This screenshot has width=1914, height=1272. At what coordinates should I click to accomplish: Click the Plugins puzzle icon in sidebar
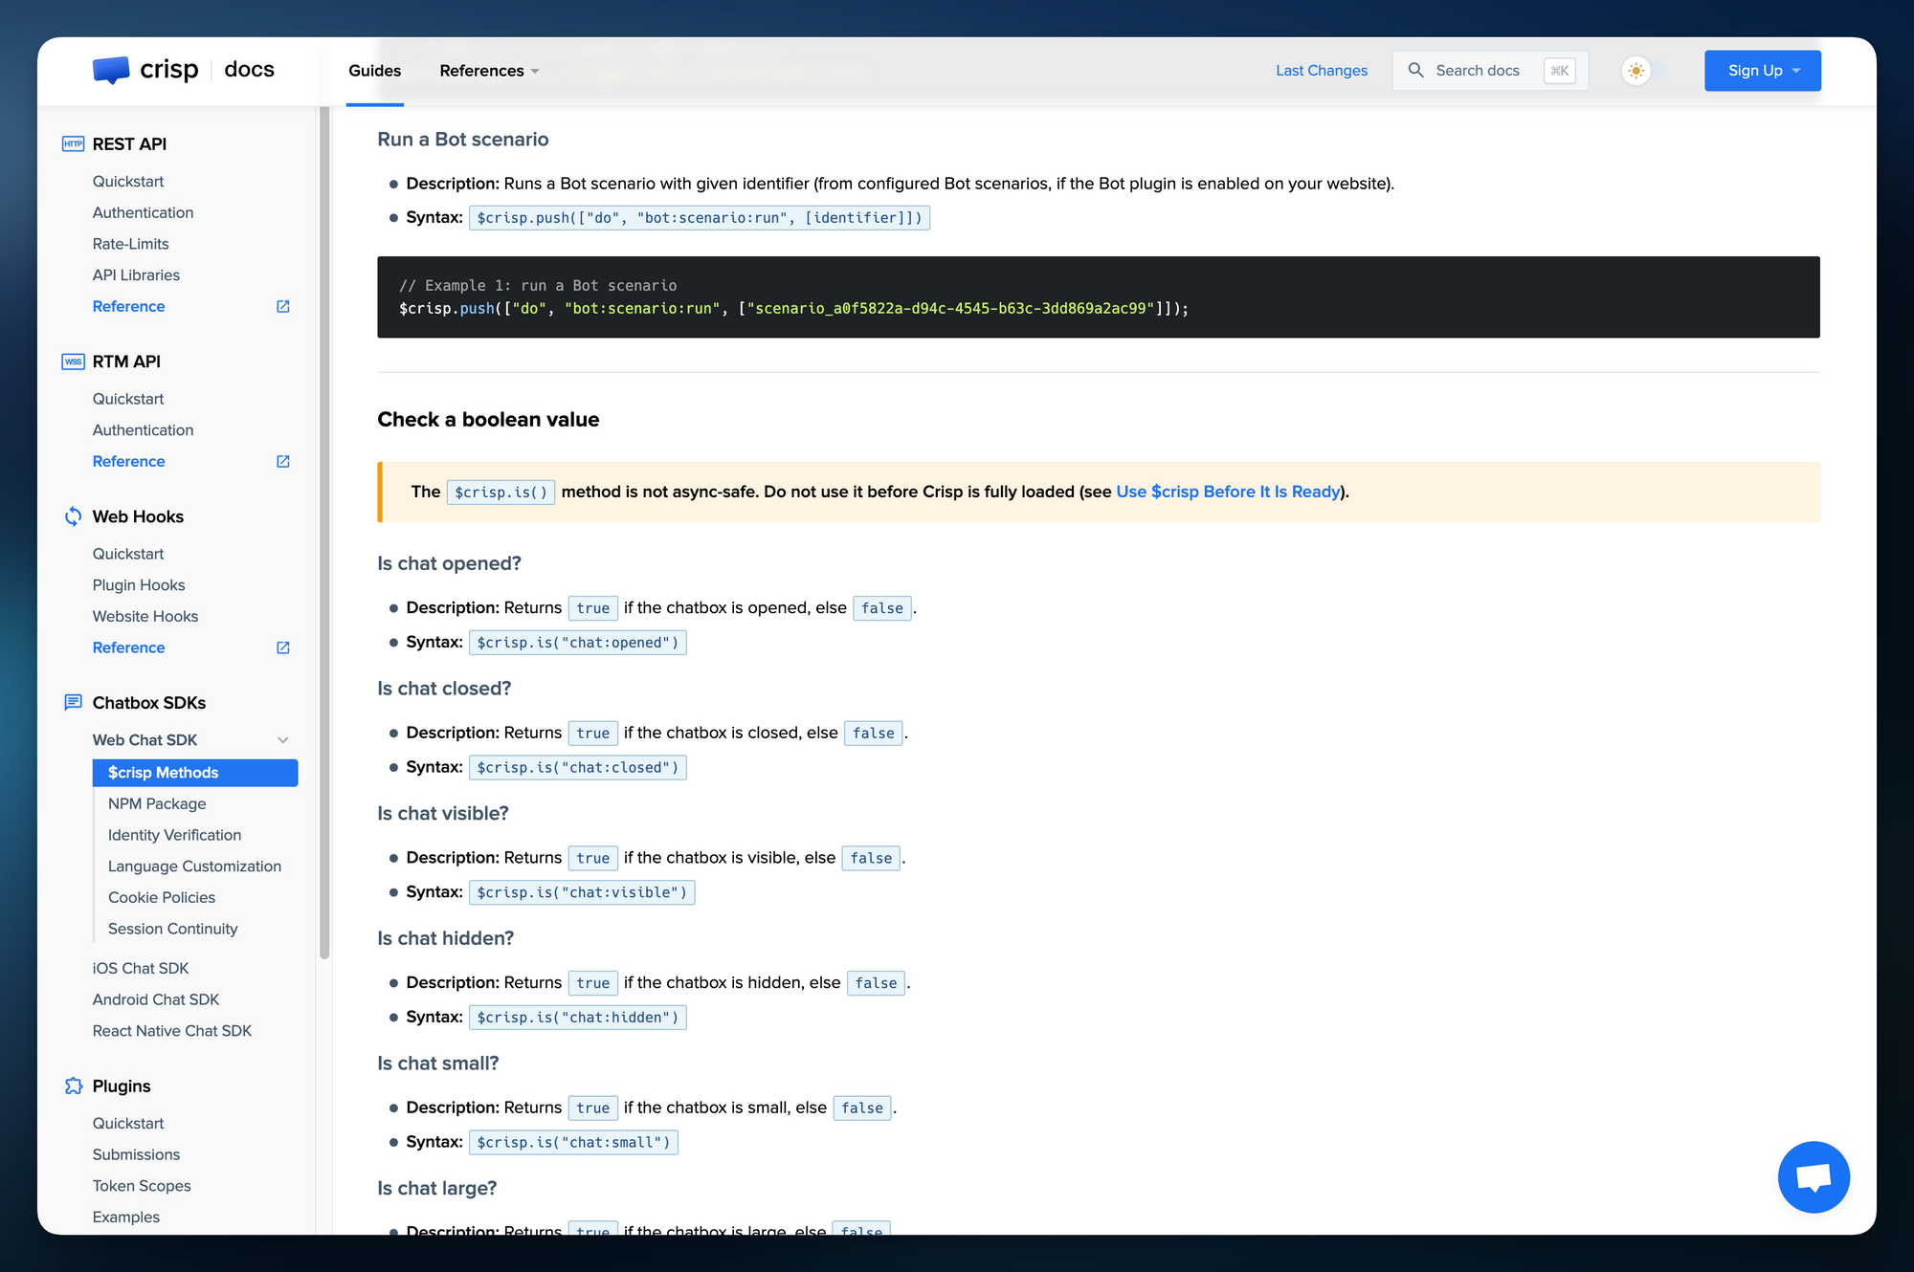pyautogui.click(x=73, y=1086)
